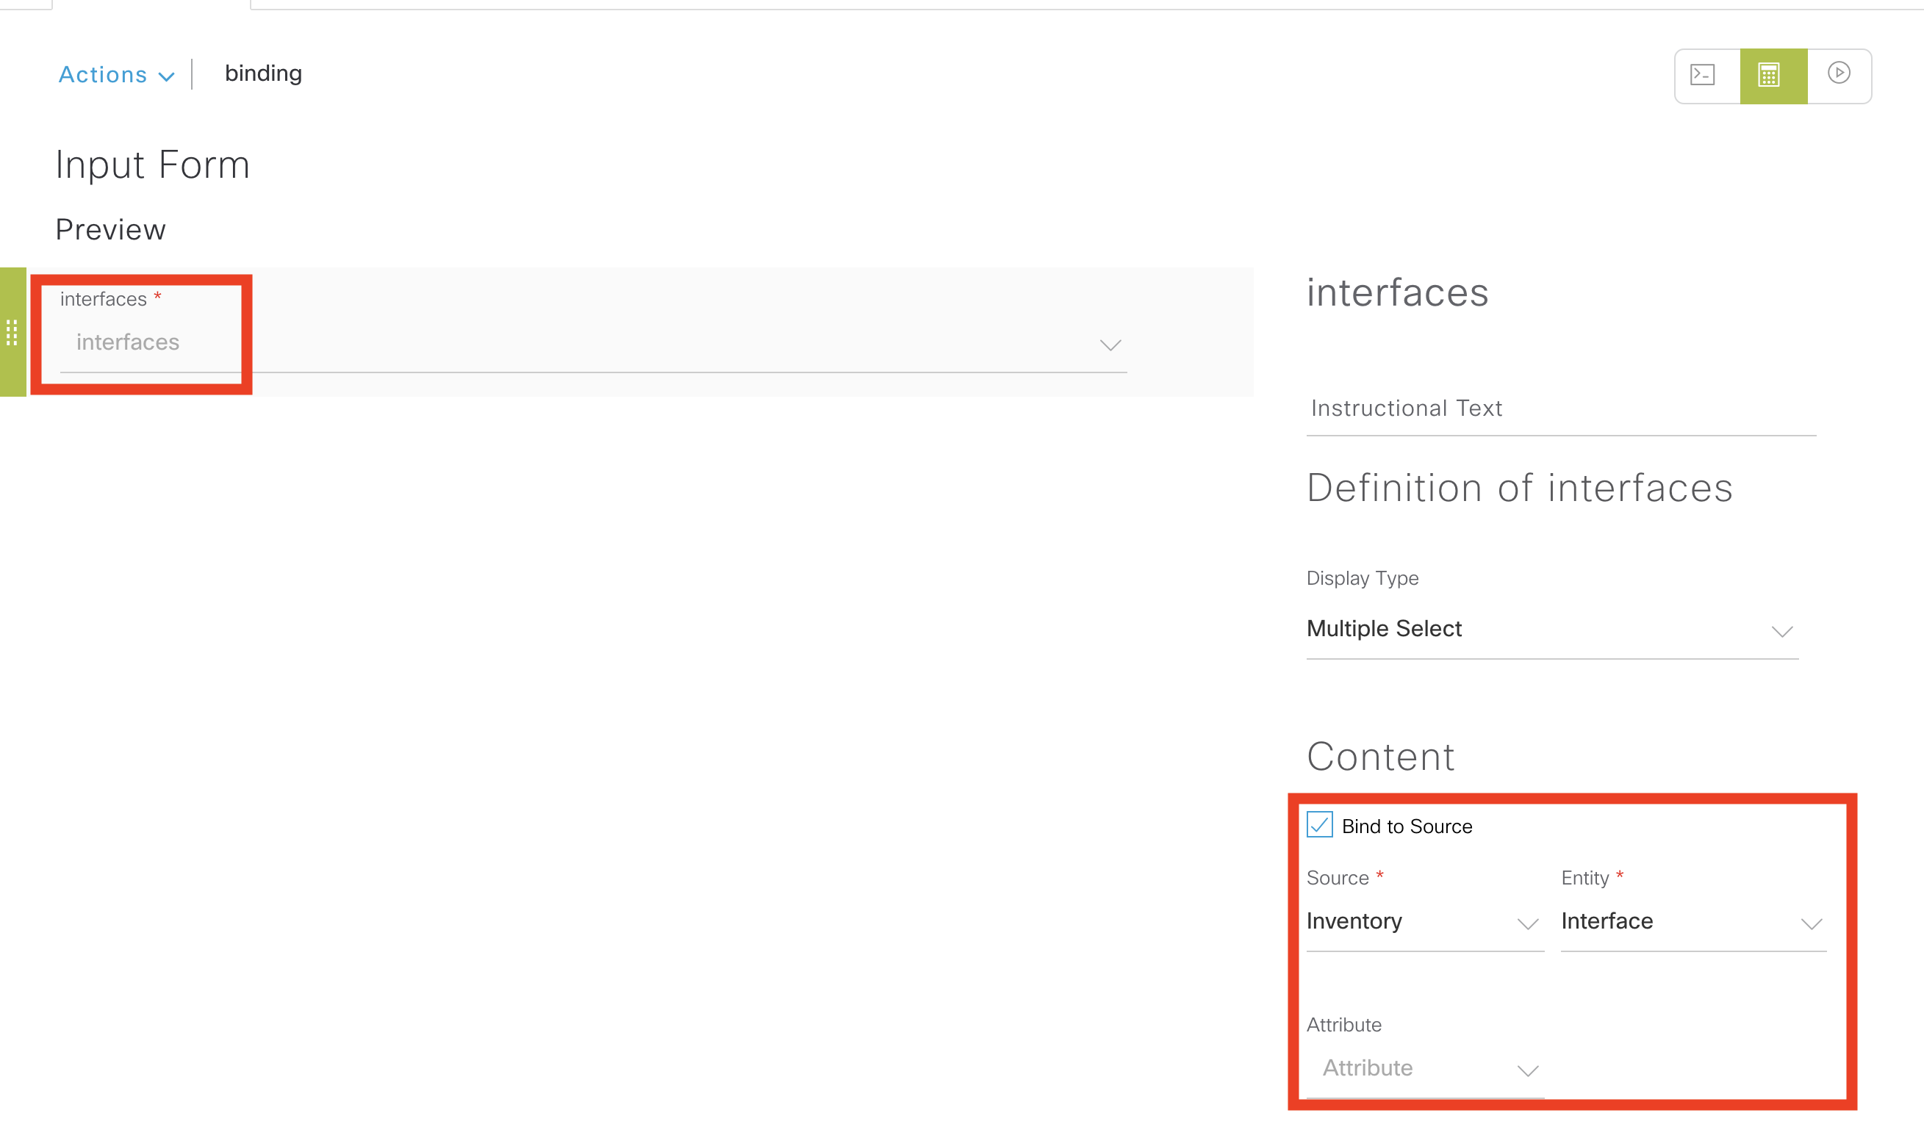Open the simulator play icon
1924x1124 pixels.
coord(1839,73)
